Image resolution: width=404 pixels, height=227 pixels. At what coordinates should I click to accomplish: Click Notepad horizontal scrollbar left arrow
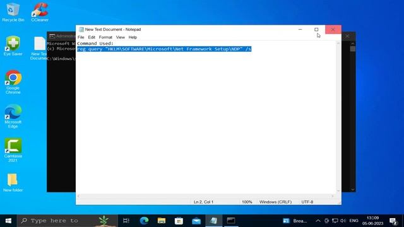coord(78,196)
